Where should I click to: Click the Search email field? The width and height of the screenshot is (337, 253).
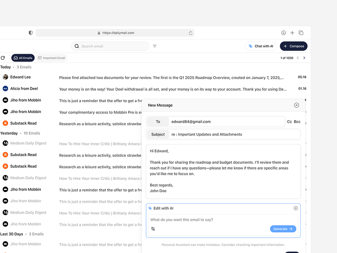110,46
